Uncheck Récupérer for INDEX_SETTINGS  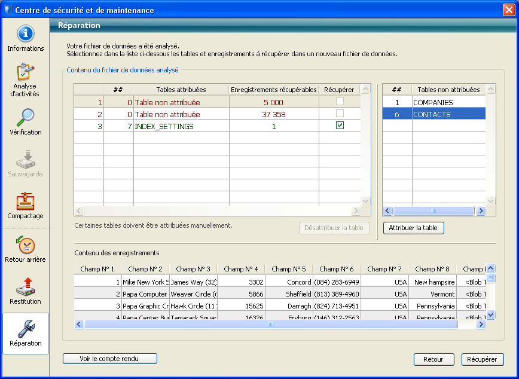click(x=340, y=126)
